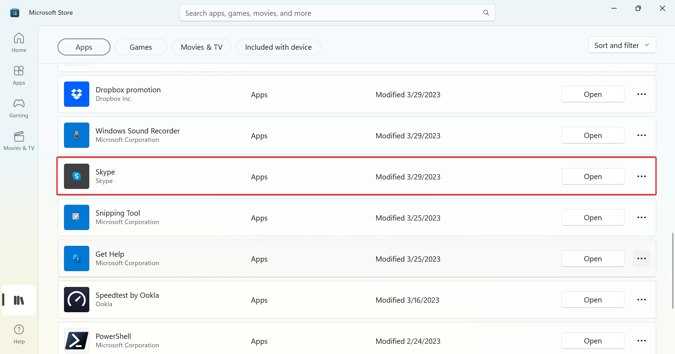This screenshot has height=354, width=675.
Task: Click the PowerShell title text
Action: tap(113, 336)
